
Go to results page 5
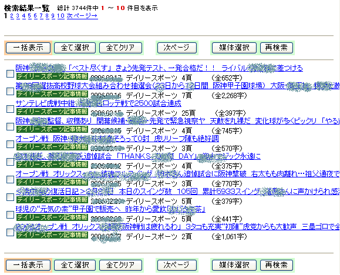(29, 16)
